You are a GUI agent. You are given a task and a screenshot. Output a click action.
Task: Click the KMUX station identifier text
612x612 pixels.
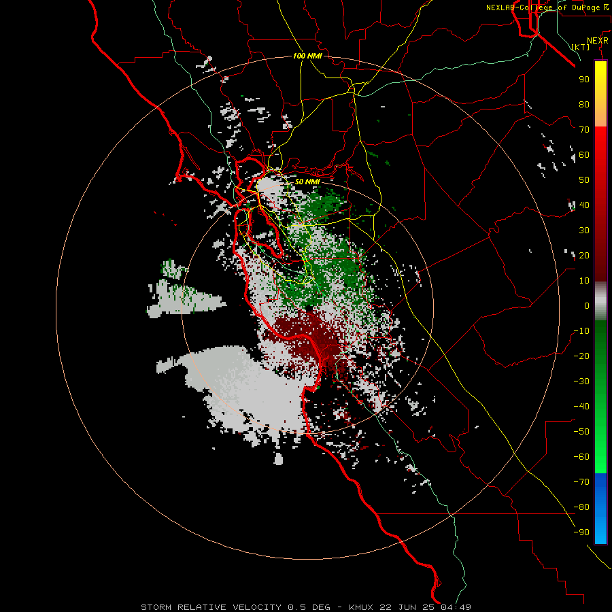tap(361, 607)
